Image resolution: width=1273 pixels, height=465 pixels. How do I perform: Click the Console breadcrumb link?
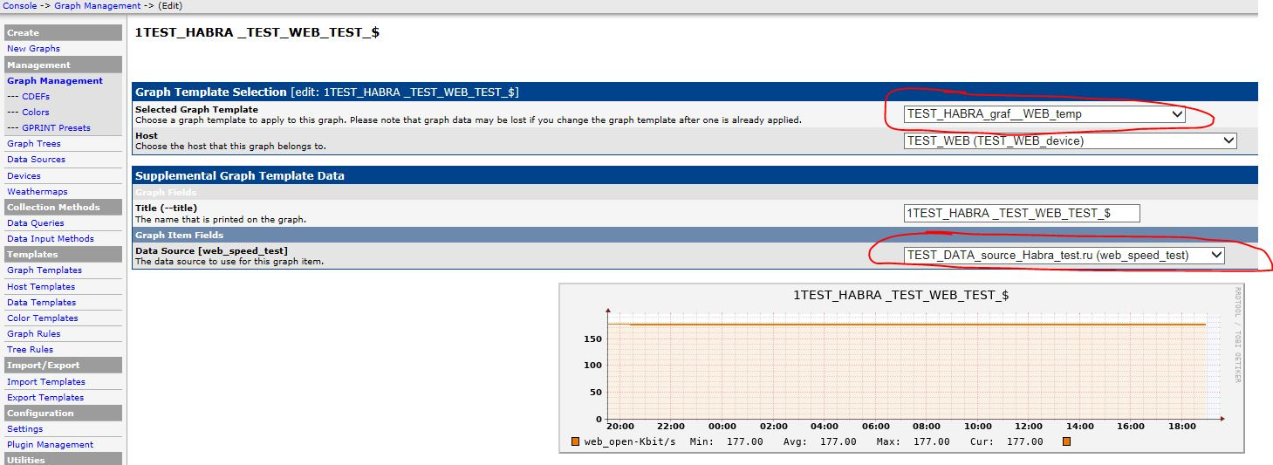pos(18,5)
